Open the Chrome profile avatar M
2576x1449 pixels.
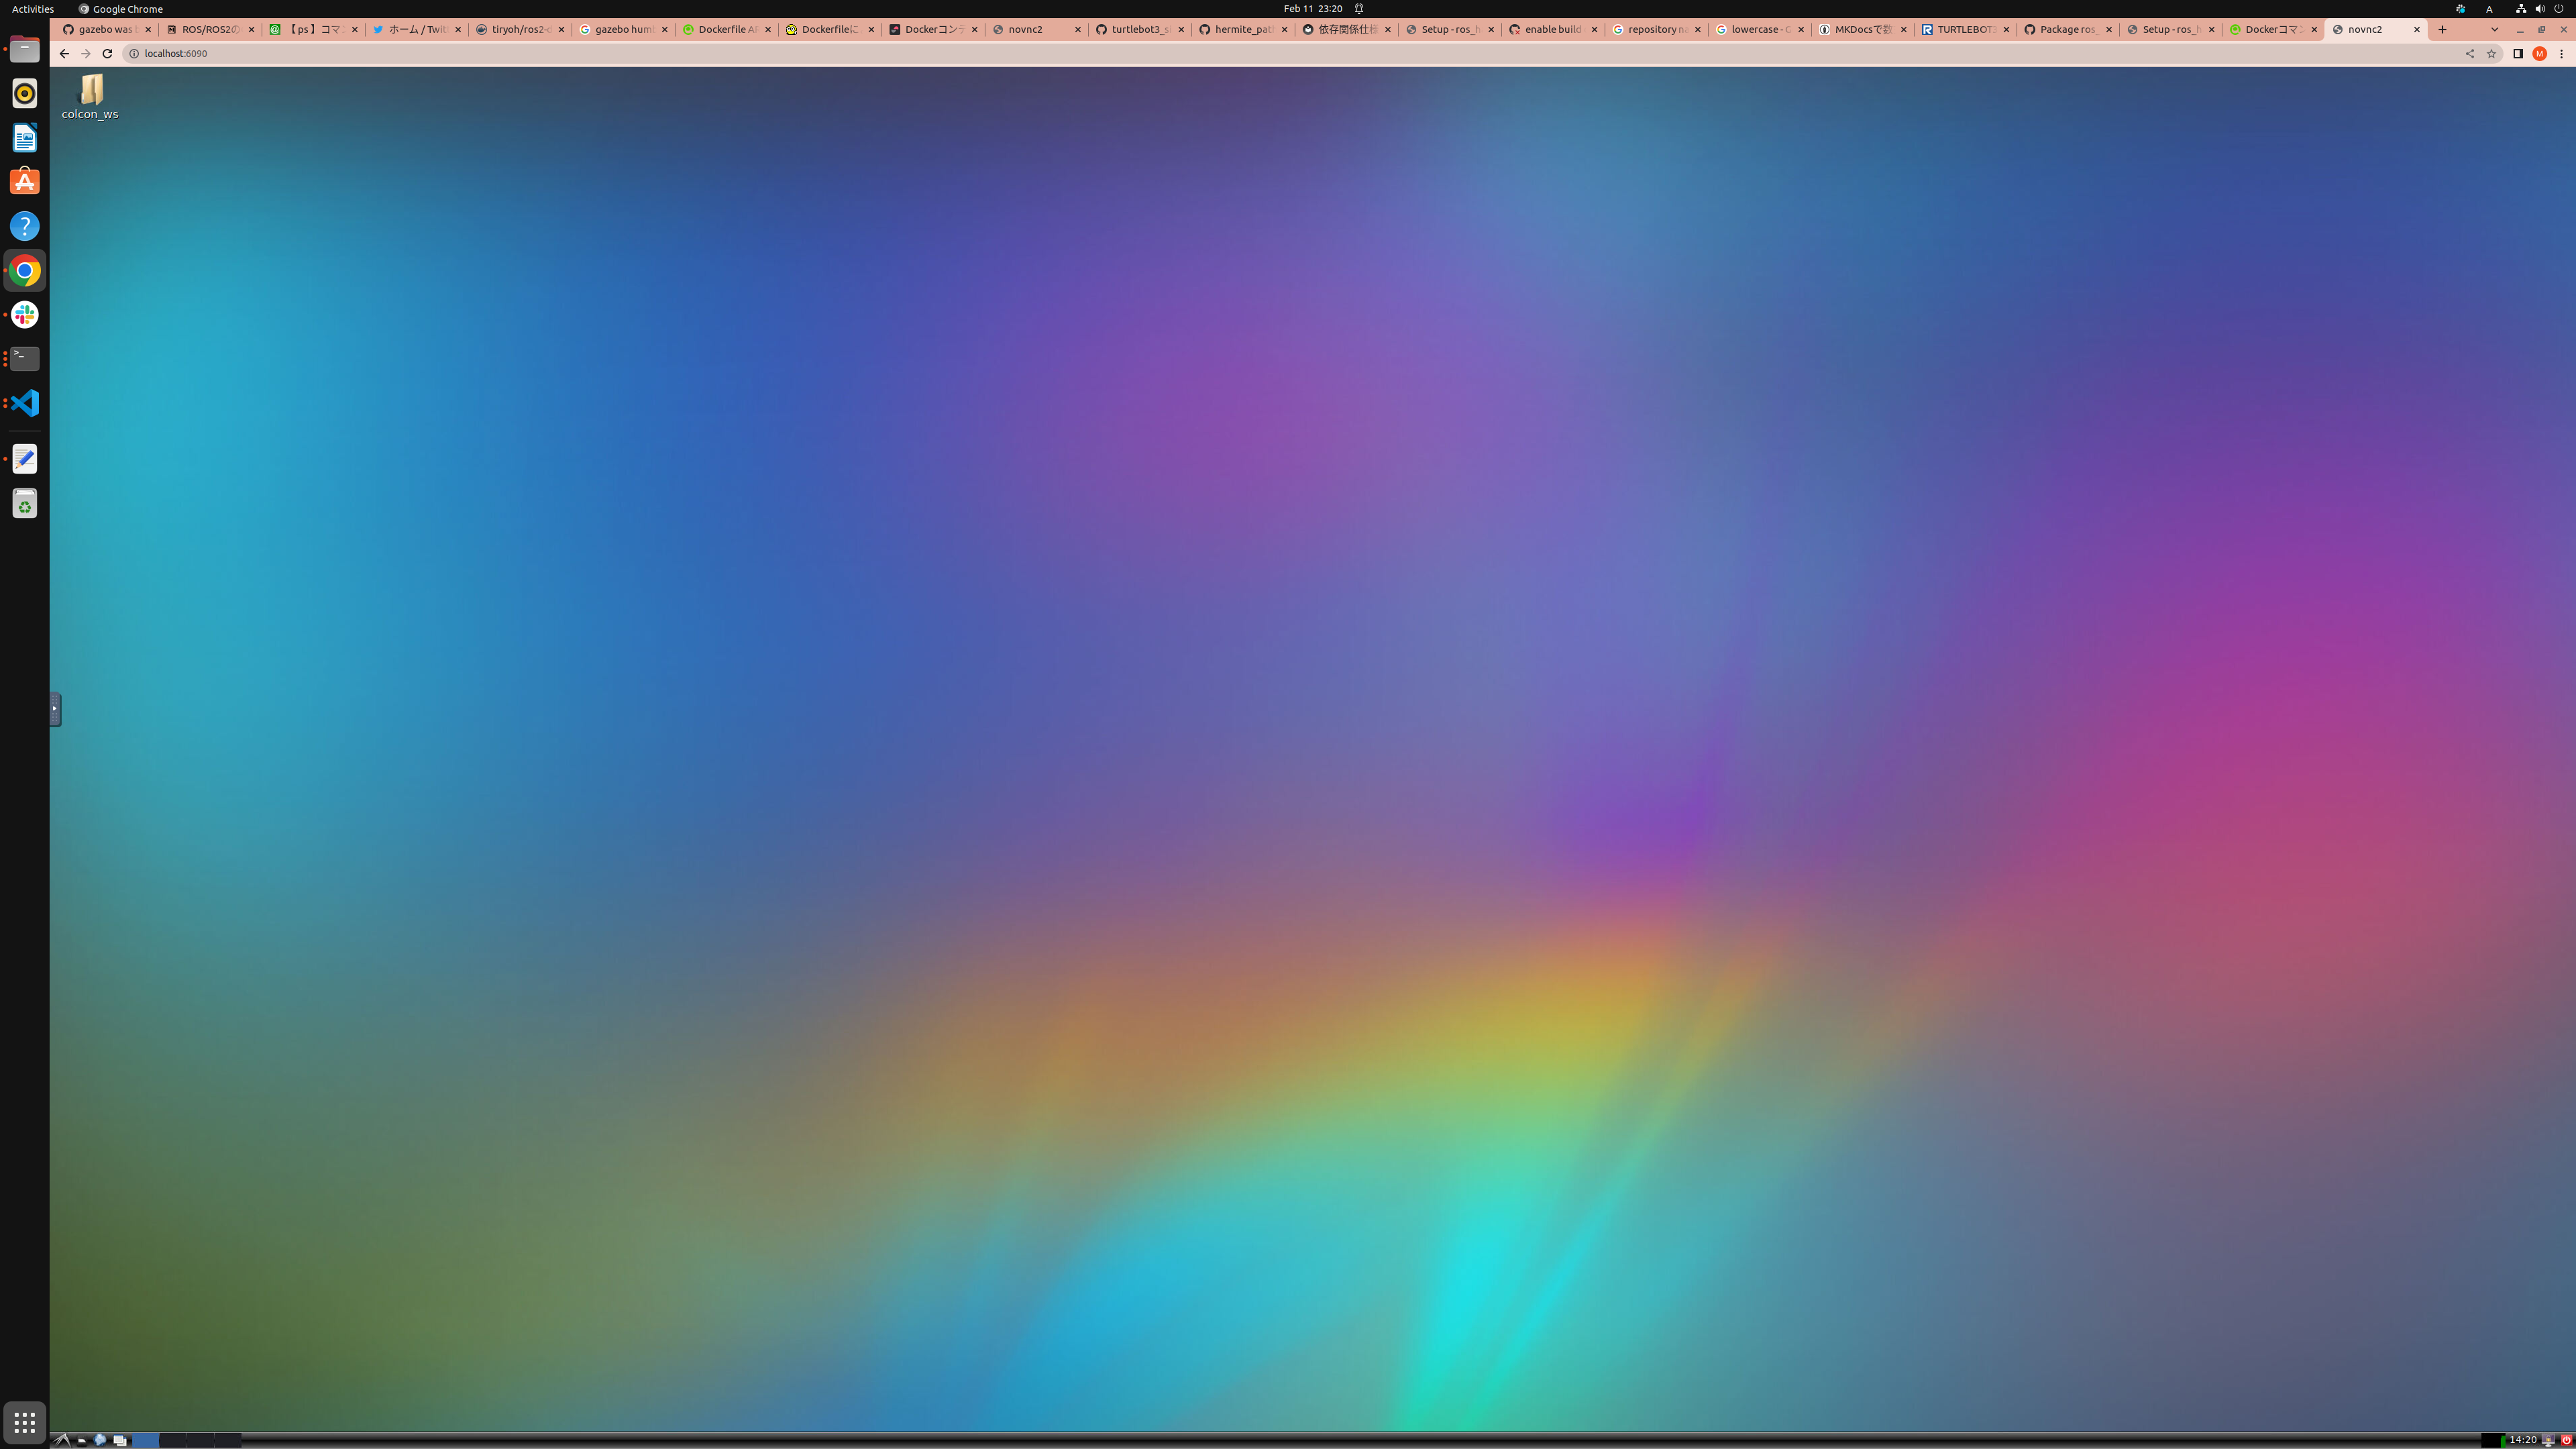tap(2539, 54)
